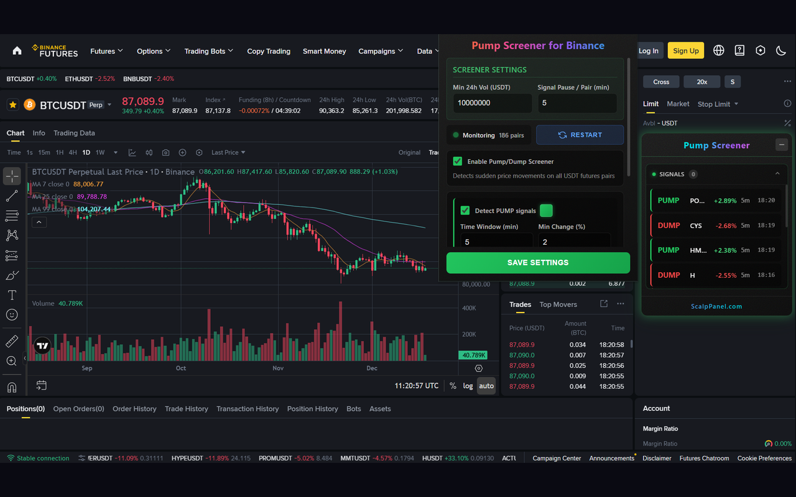Toggle dark mode moon icon
This screenshot has width=796, height=497.
point(781,51)
